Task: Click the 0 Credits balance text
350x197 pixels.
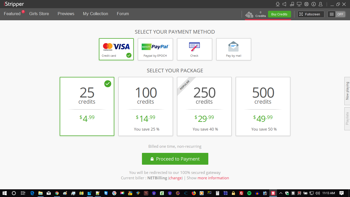Action: pos(261,14)
